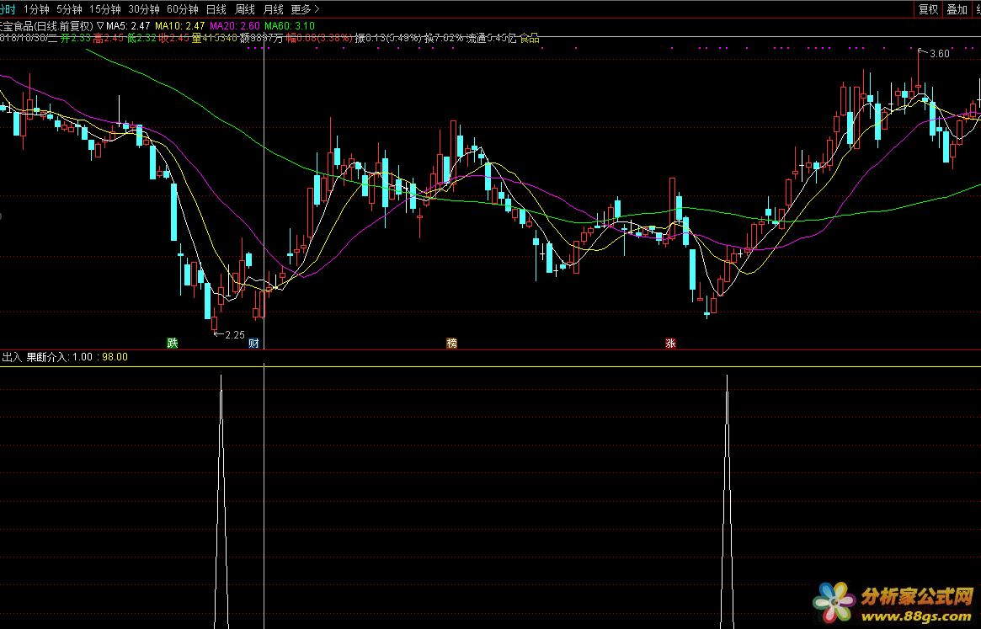Screen dimensions: 981x629
Task: Select the 1分钟 timeframe tab
Action: pyautogui.click(x=36, y=9)
